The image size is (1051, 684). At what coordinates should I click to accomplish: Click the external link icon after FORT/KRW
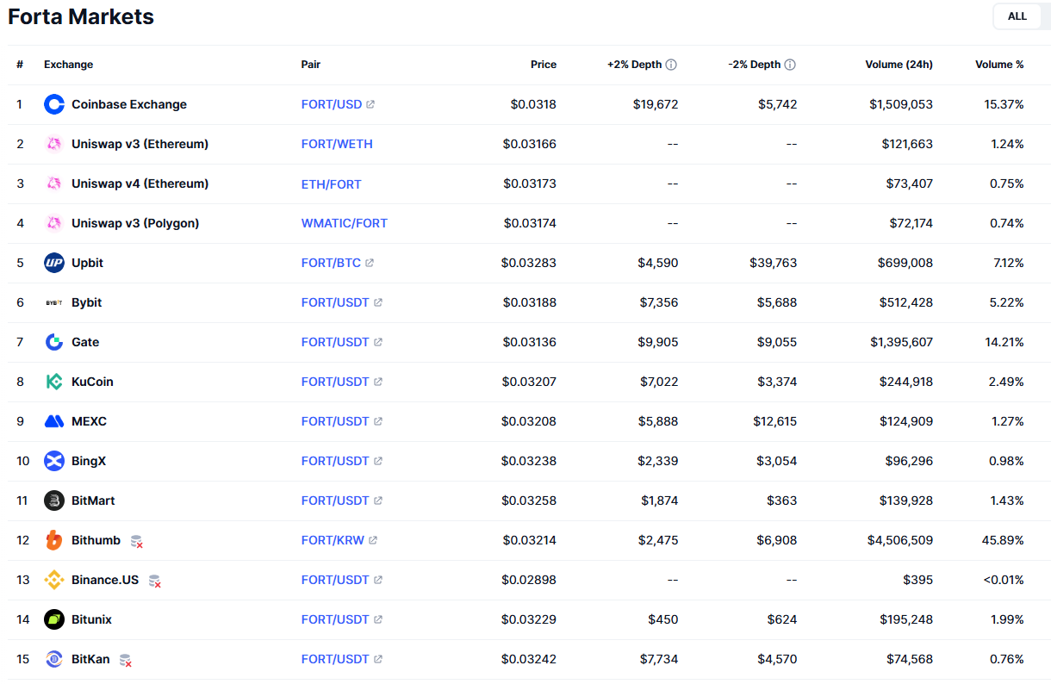pos(372,540)
